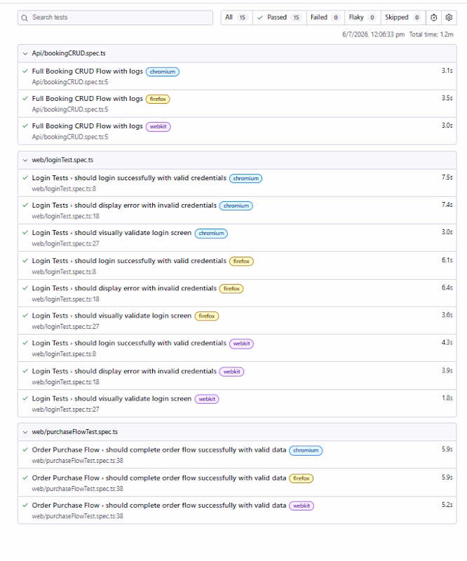Click webkit badge on Order Purchase Flow test

pyautogui.click(x=302, y=506)
